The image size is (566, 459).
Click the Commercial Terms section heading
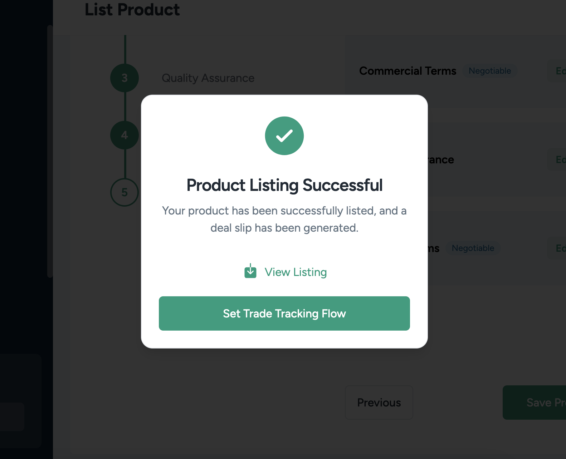(x=408, y=71)
